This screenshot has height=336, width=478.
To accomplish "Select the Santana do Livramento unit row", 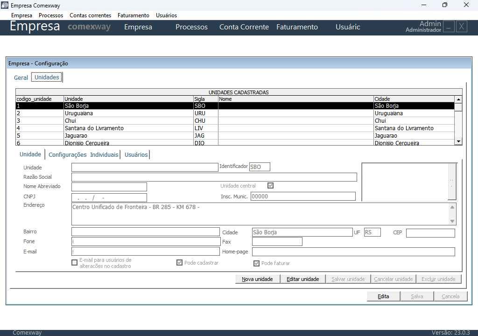I will pos(235,128).
